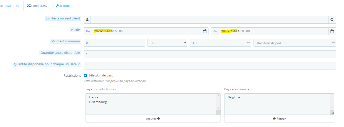Click the search magnifier in client field
Screen dimensions: 344x127
tap(332, 20)
